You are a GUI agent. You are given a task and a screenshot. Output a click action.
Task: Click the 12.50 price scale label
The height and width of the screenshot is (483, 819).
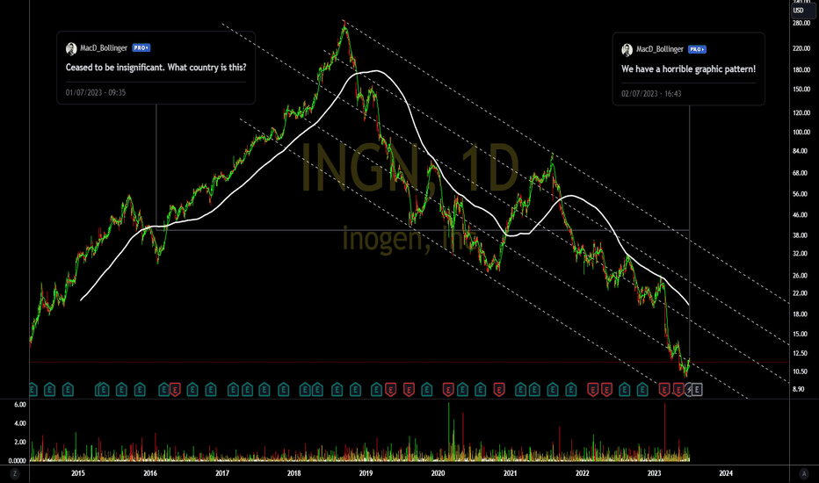click(800, 354)
